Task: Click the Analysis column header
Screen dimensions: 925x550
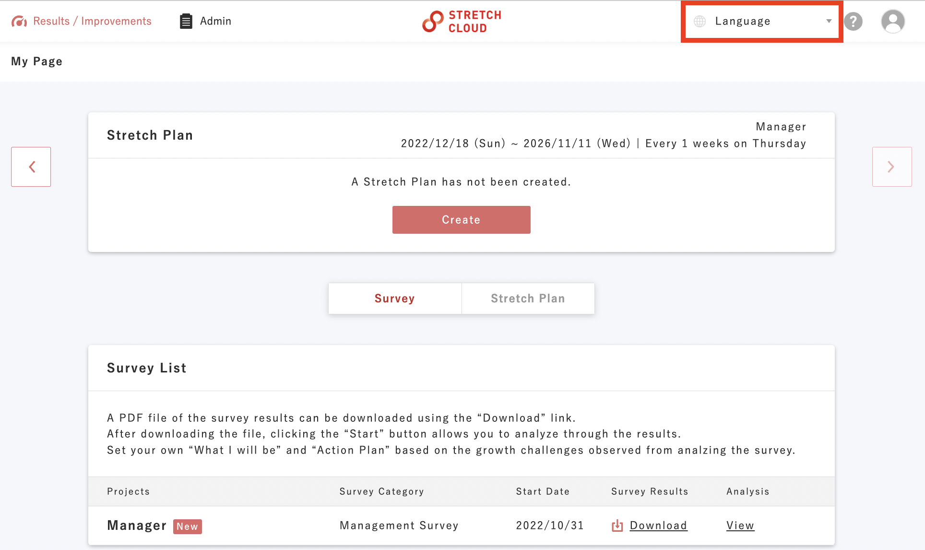Action: point(748,491)
